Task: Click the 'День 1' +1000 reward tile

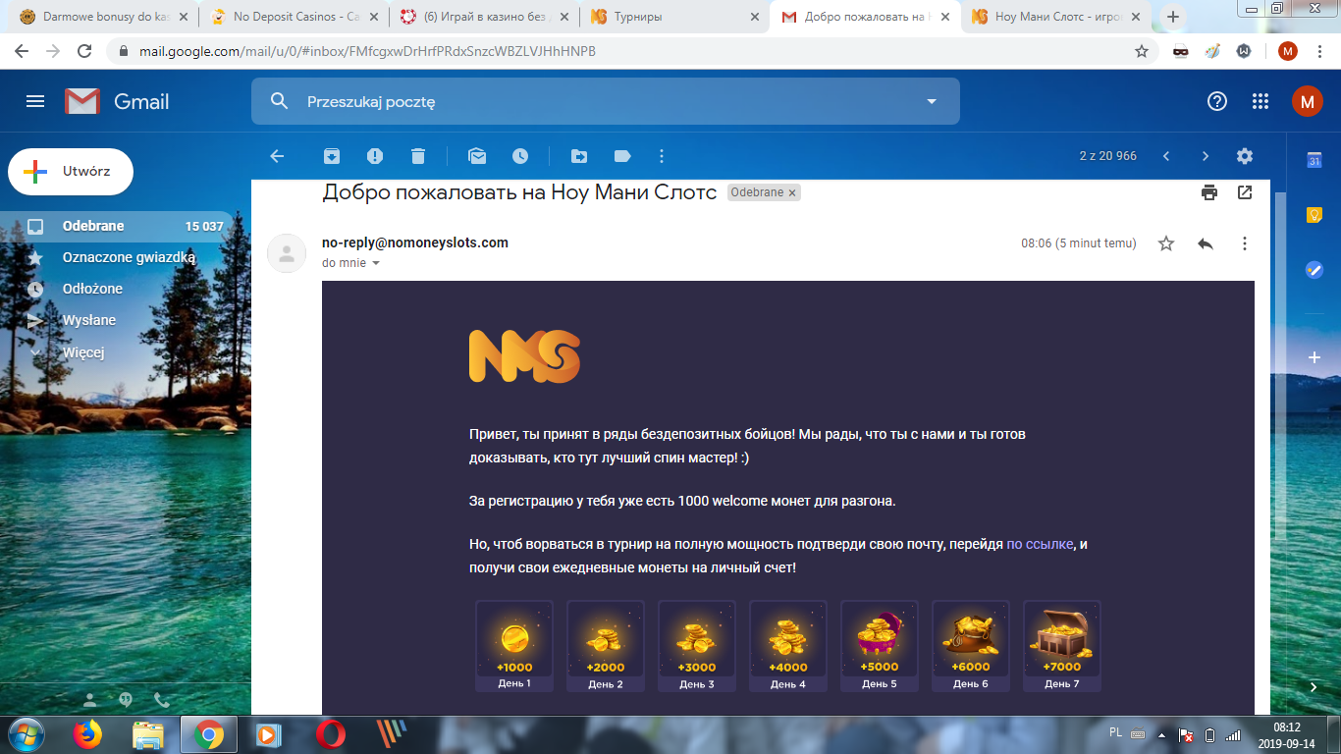Action: pos(514,646)
